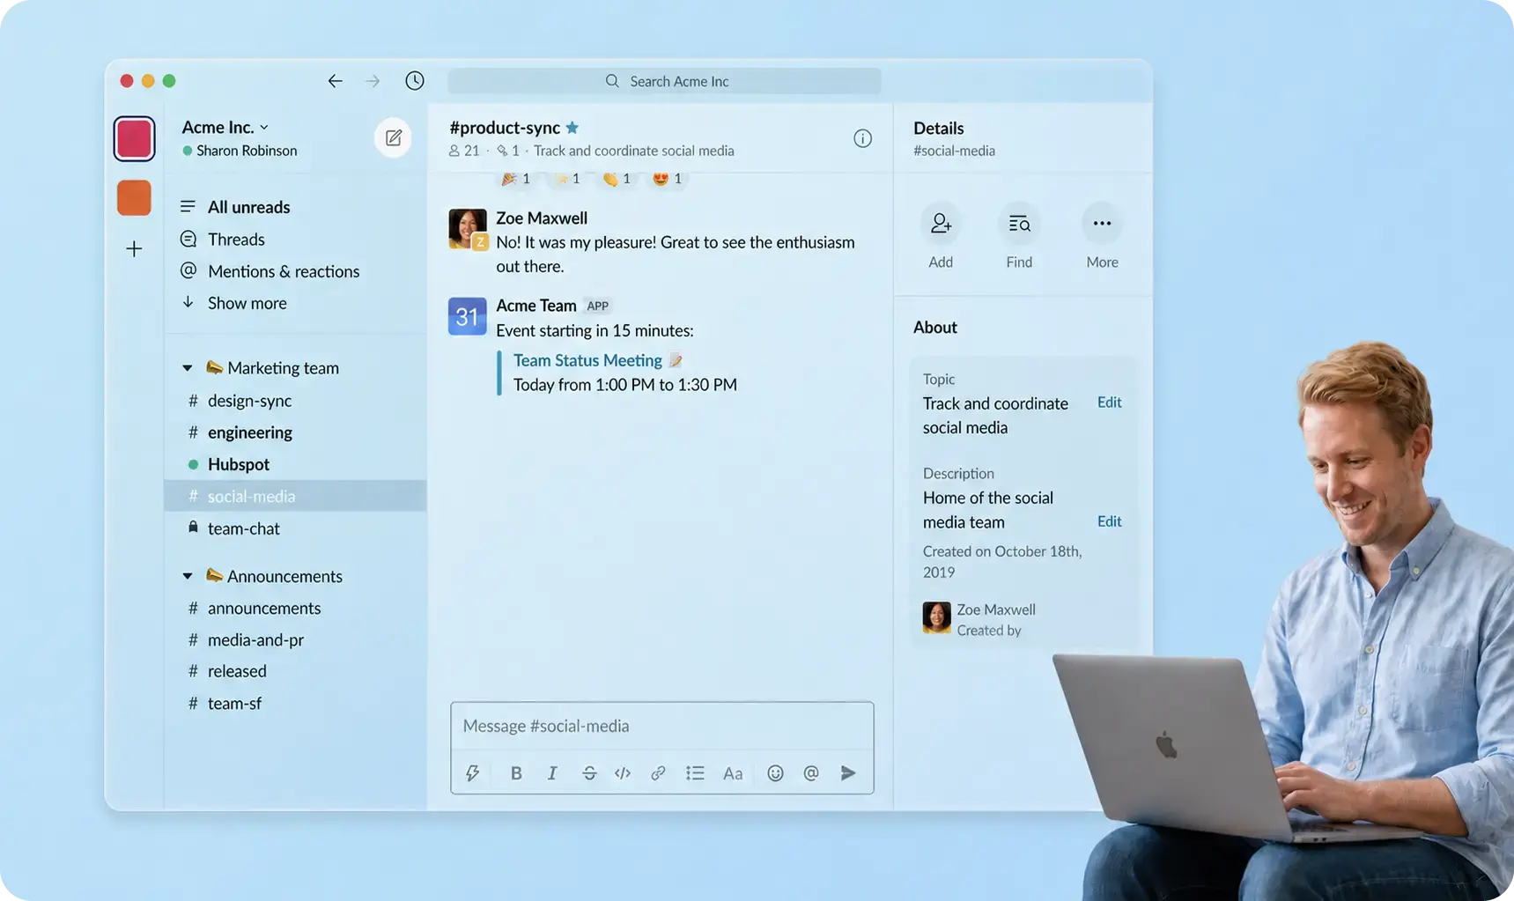The width and height of the screenshot is (1514, 901).
Task: Collapse the Announcements section
Action: tap(187, 576)
